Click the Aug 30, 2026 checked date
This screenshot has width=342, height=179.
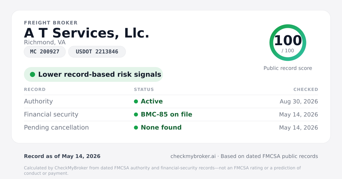coord(299,101)
